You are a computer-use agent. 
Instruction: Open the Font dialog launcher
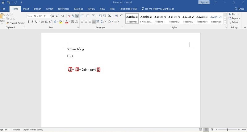pos(78,27)
